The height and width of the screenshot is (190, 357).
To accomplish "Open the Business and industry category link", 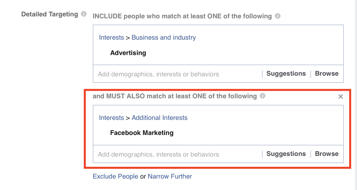I will [x=163, y=37].
